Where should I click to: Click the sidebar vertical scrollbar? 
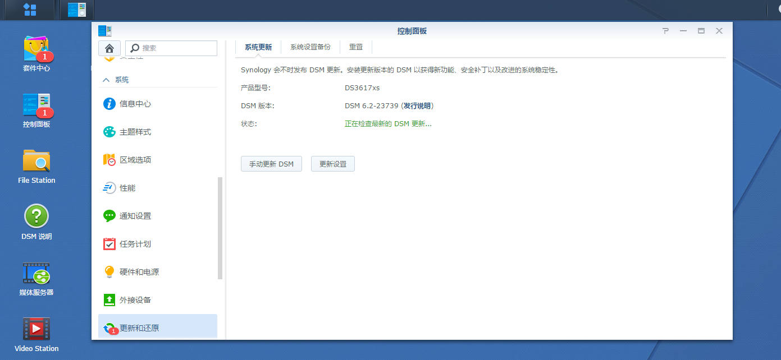(x=220, y=228)
